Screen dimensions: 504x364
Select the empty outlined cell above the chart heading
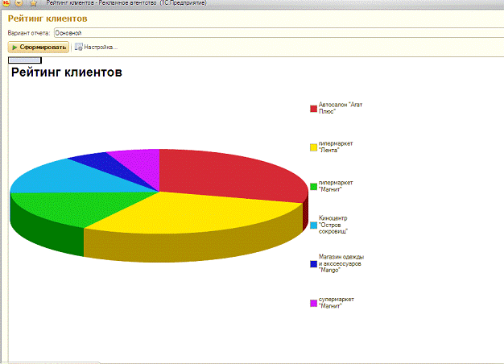(24, 60)
